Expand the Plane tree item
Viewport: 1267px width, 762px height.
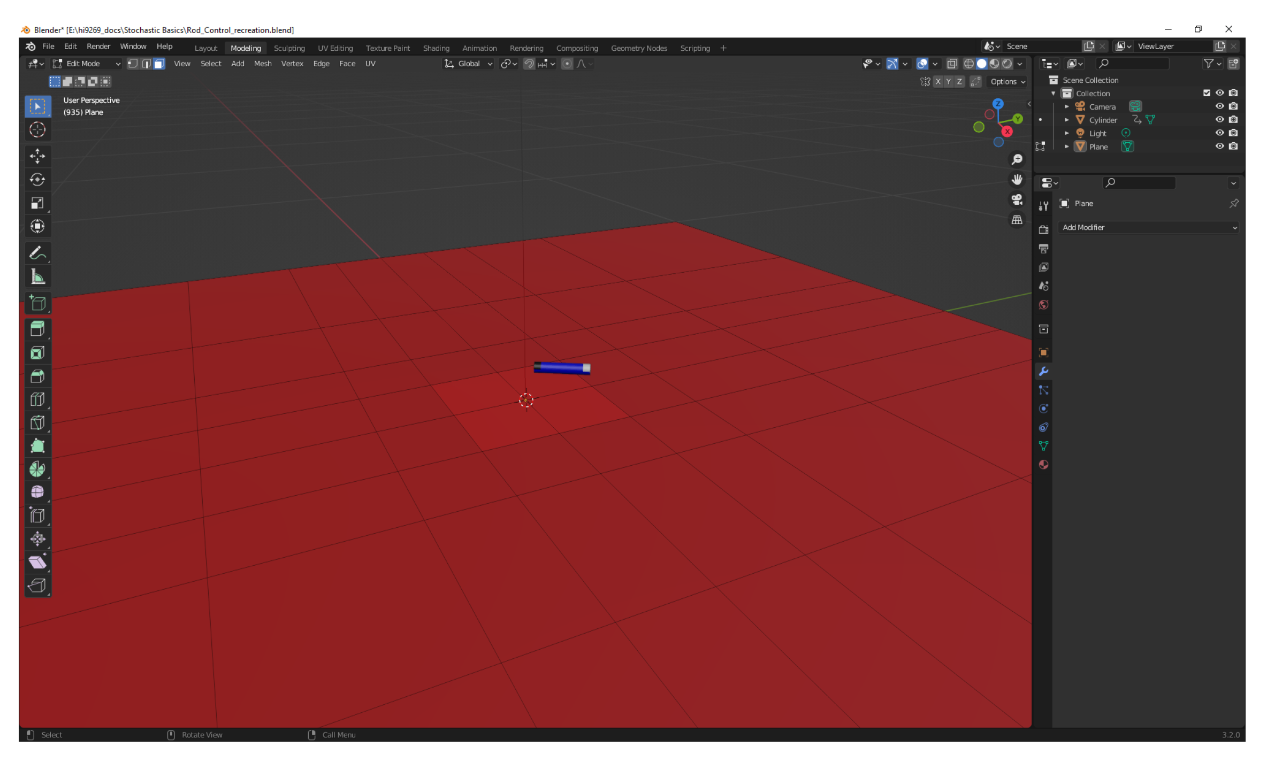[x=1066, y=147]
